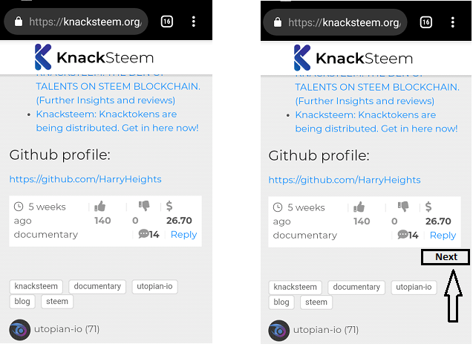
Task: Open the Knacktokens being distributed link in right screenshot
Action: point(376,122)
